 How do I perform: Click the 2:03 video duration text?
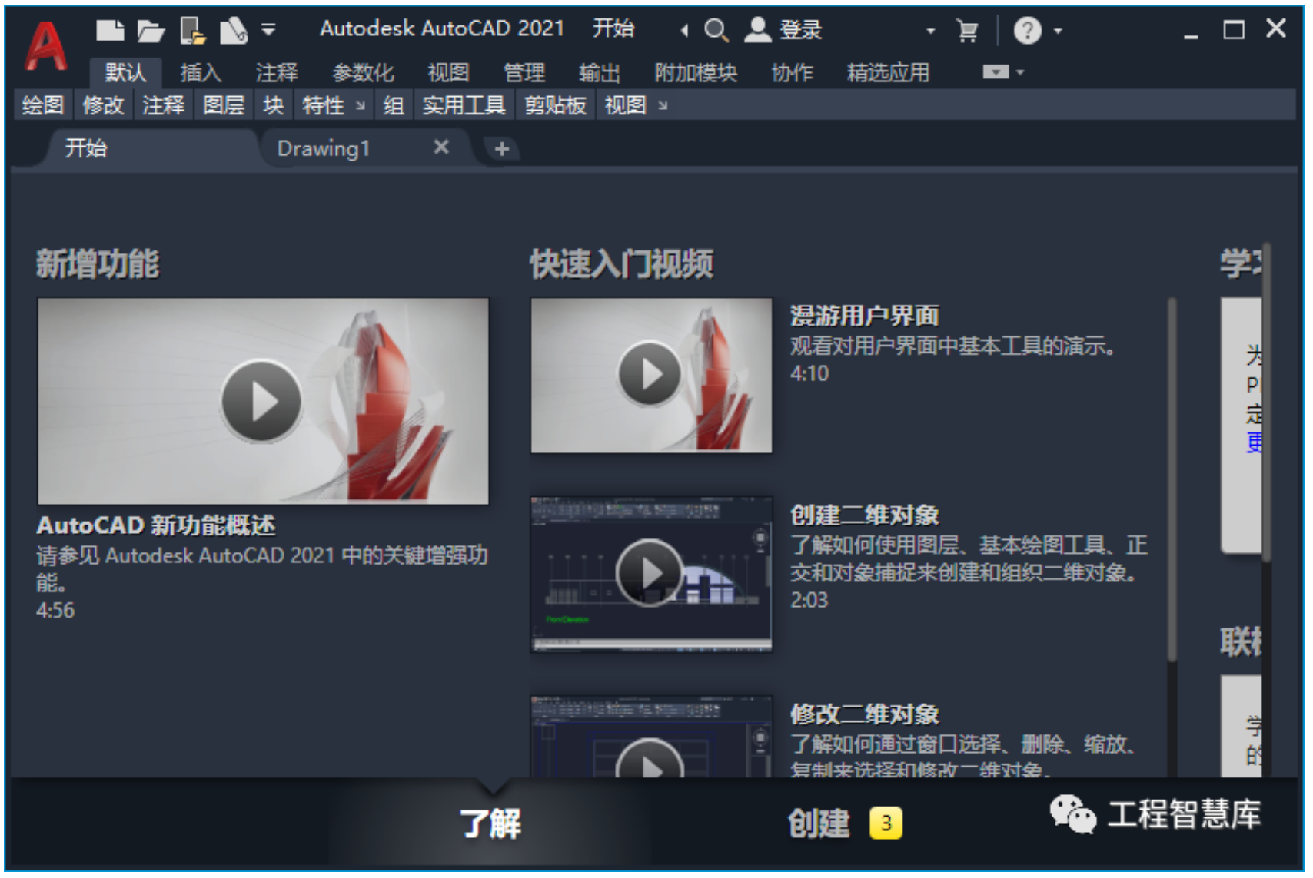tap(809, 600)
